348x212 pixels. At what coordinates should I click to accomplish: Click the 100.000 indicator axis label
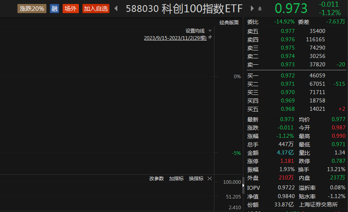pos(232,182)
